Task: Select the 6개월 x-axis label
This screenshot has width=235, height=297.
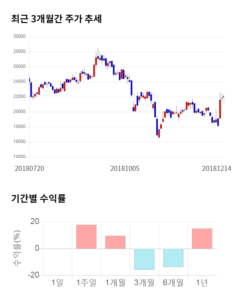Action: tap(173, 283)
